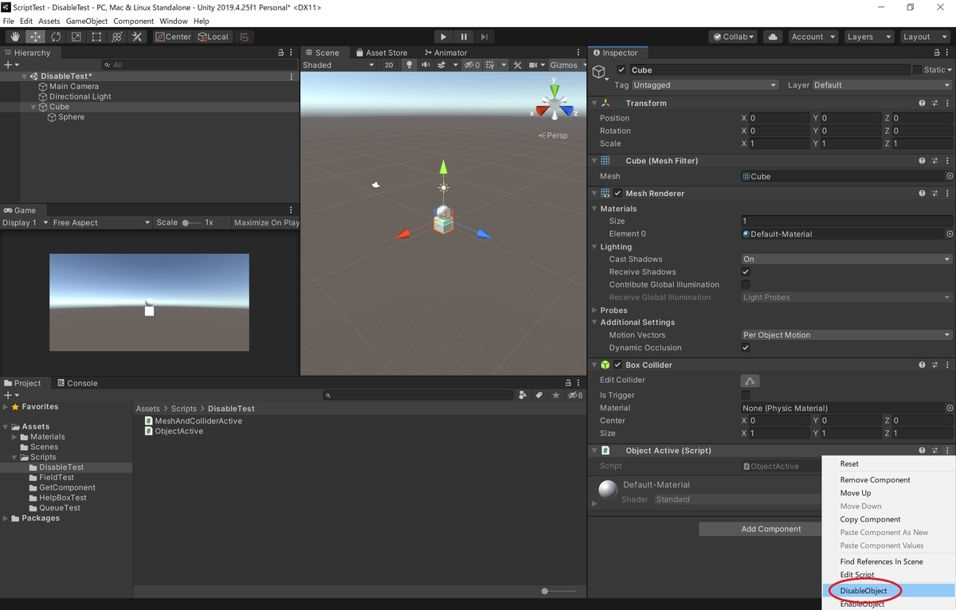Click the scene orientation gizmo
The width and height of the screenshot is (956, 610).
point(554,101)
